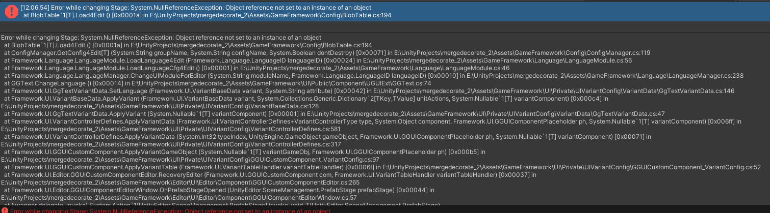770x213 pixels.
Task: Open GGUICustomComponent_VariantConfig.cs:97 link
Action: coord(190,160)
